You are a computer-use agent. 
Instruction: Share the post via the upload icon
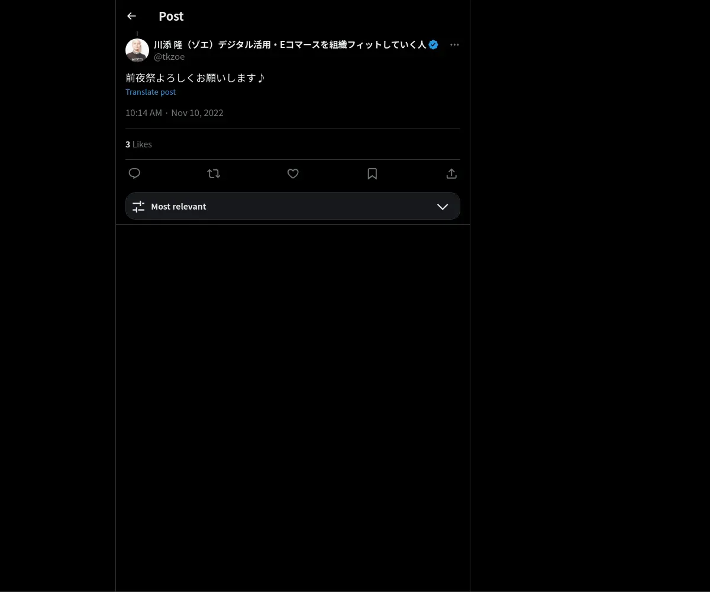(451, 173)
